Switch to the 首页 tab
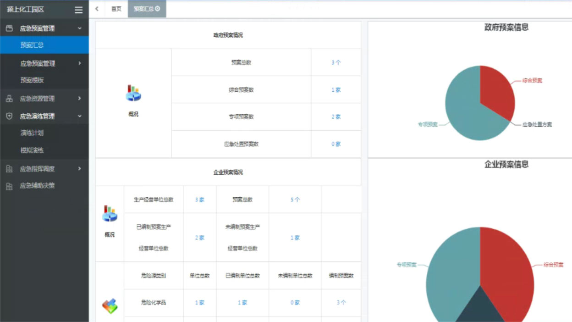Screen dimensions: 572x322 [x=116, y=9]
